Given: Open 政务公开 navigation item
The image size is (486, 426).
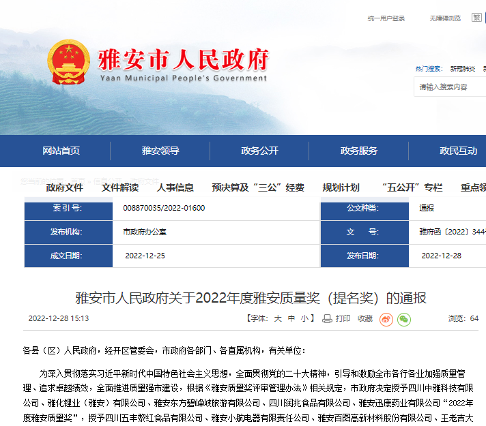Looking at the screenshot, I should [259, 151].
